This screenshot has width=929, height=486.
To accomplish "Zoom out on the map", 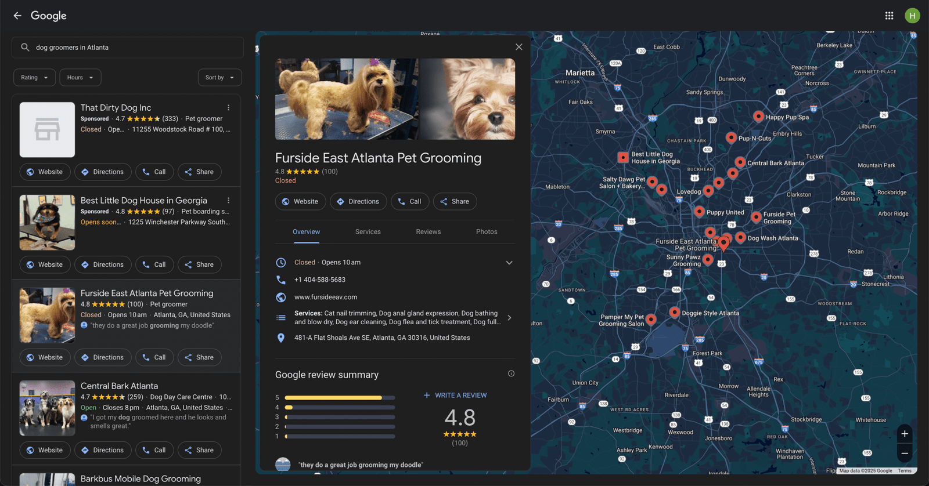I will pyautogui.click(x=905, y=453).
